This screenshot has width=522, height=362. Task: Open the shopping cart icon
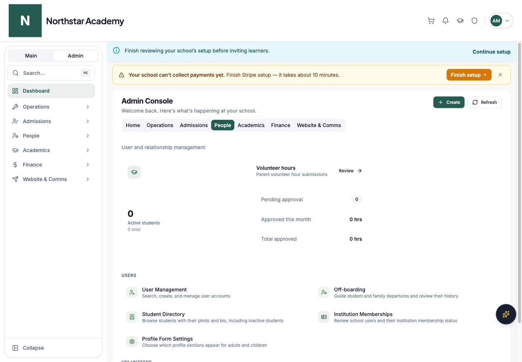pos(431,21)
